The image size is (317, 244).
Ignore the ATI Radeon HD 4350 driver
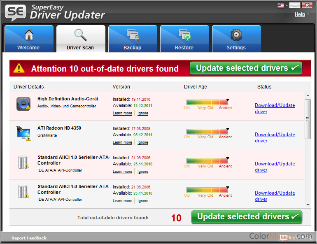(x=143, y=142)
